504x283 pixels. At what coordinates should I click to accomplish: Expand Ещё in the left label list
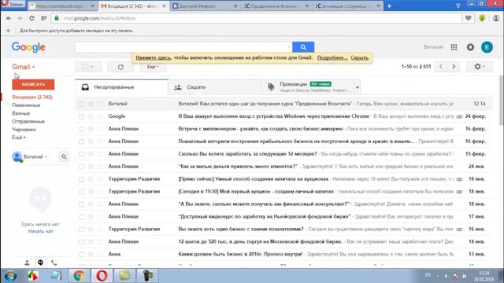pos(19,138)
